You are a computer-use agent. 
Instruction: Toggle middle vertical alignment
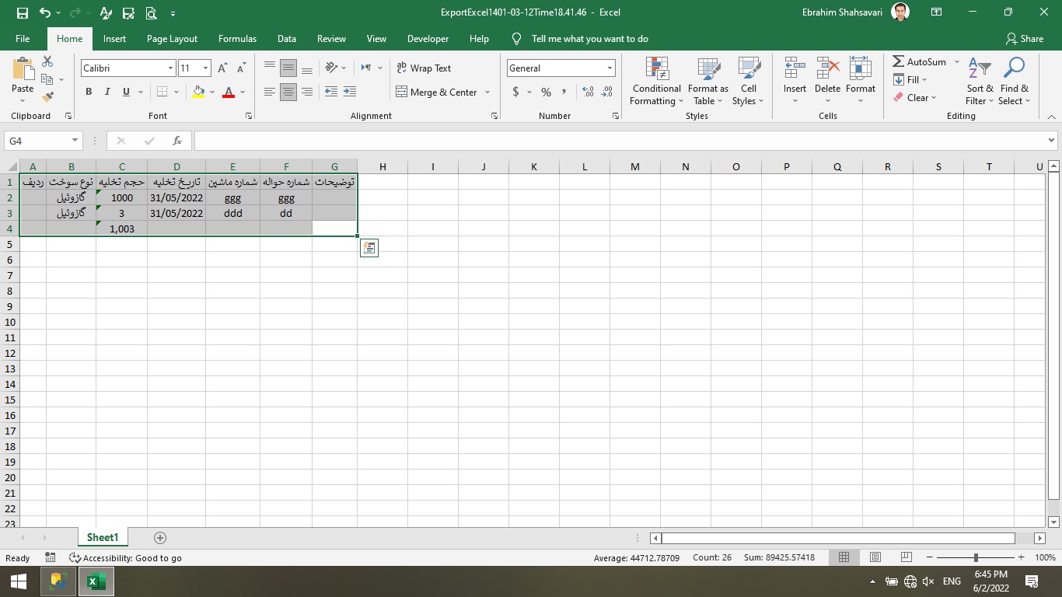click(288, 68)
